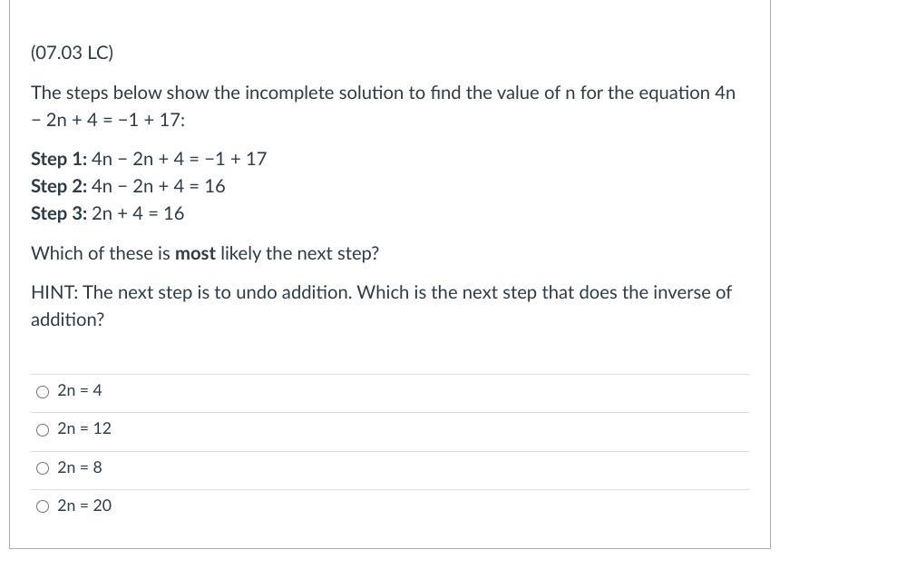This screenshot has width=916, height=579.
Task: Choose the 2n = 12 radio option
Action: coord(43,430)
